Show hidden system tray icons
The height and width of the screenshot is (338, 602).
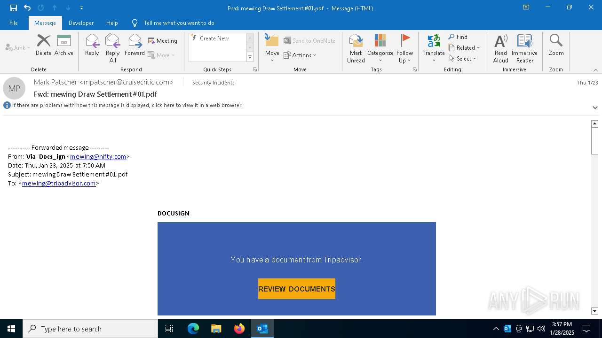[x=496, y=329]
